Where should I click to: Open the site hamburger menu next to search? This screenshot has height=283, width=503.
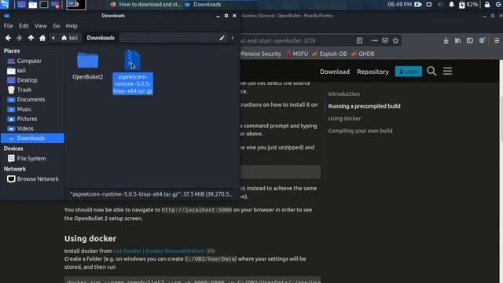(x=447, y=71)
